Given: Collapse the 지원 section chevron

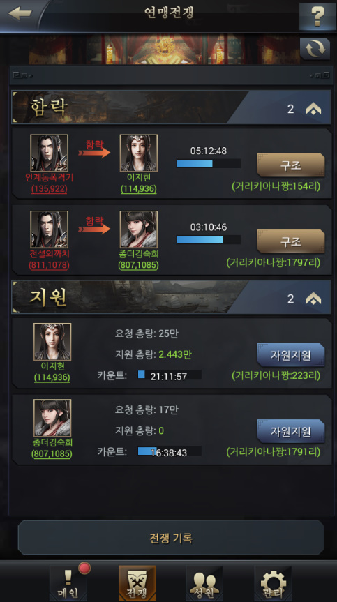Looking at the screenshot, I should (313, 299).
